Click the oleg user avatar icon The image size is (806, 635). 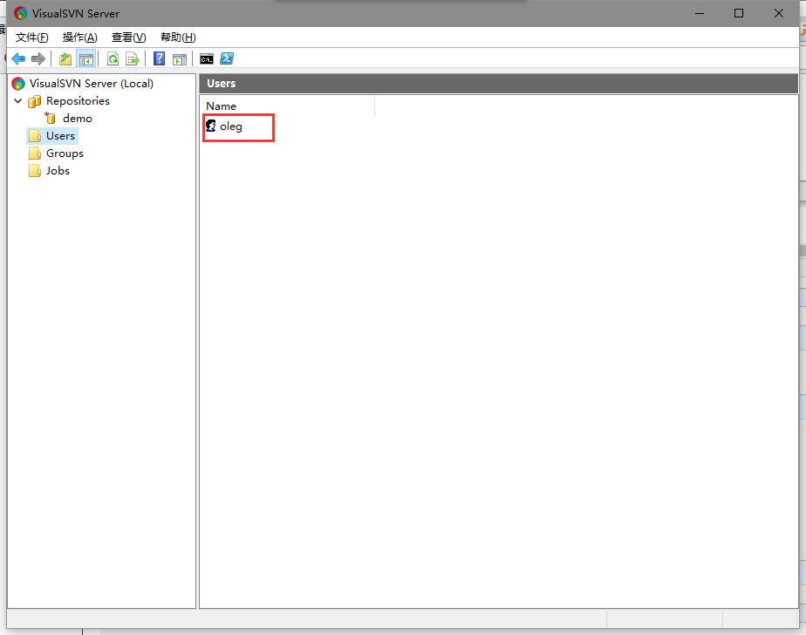tap(211, 126)
